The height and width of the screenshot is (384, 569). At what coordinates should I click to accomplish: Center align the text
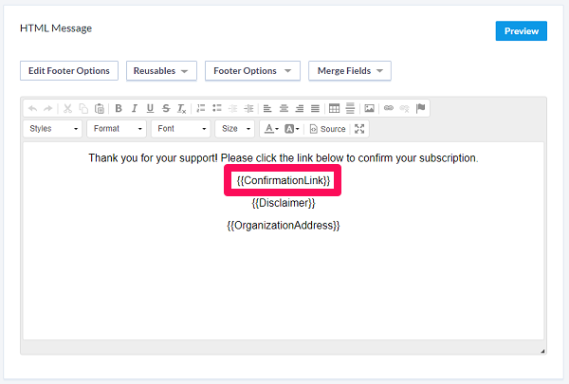point(284,108)
